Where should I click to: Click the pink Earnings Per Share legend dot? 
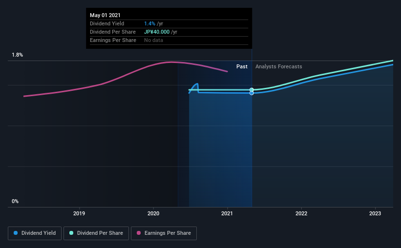139,233
